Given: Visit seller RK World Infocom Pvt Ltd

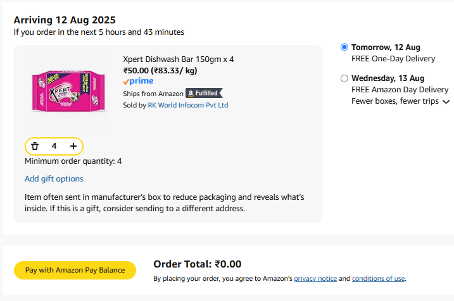Looking at the screenshot, I should pos(187,105).
